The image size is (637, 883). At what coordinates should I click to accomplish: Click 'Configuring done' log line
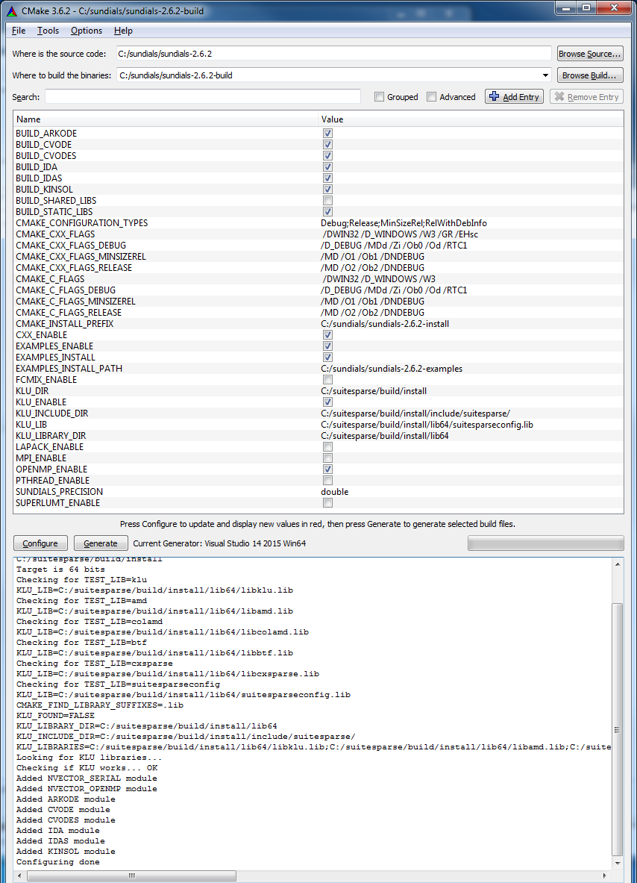click(58, 862)
